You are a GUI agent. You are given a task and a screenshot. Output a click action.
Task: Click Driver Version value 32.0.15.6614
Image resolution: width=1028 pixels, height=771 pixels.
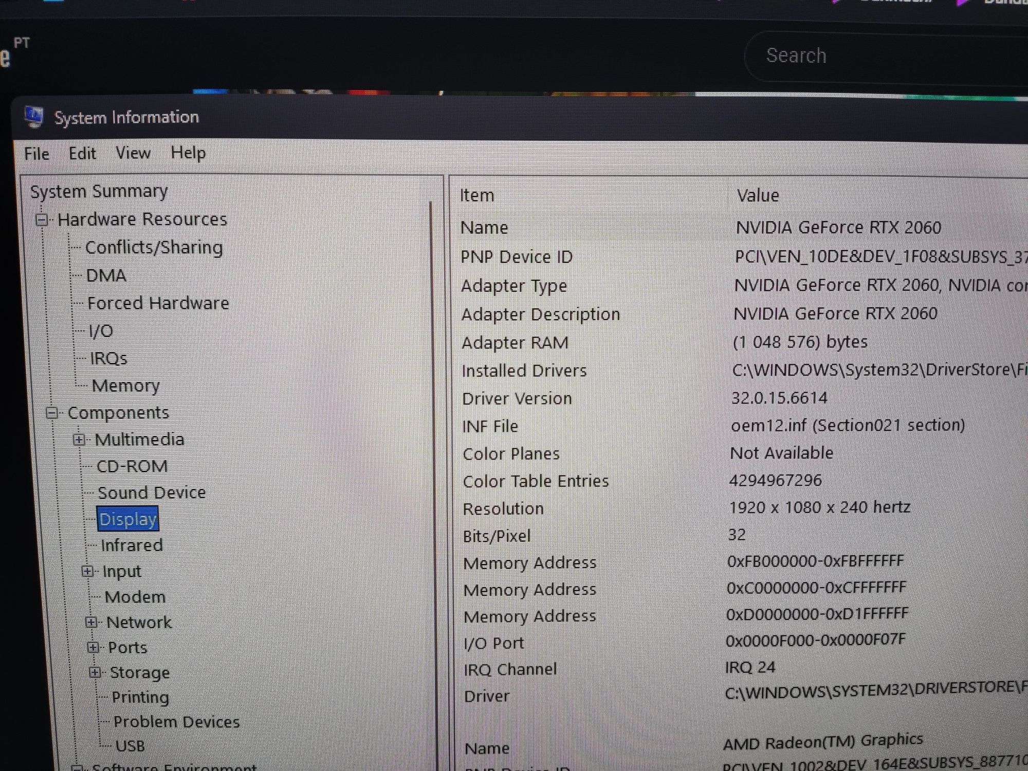(x=779, y=398)
